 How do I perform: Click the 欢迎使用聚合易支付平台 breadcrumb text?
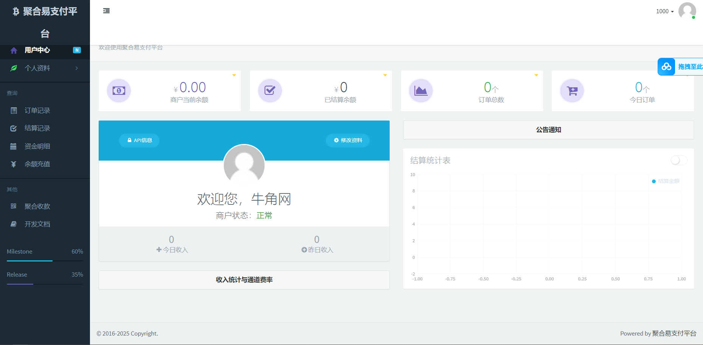click(x=131, y=48)
